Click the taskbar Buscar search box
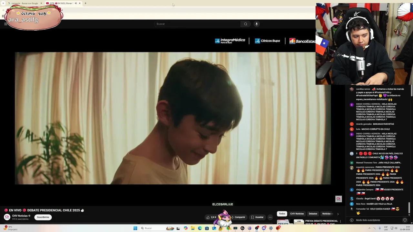413x232 pixels. click(157, 228)
